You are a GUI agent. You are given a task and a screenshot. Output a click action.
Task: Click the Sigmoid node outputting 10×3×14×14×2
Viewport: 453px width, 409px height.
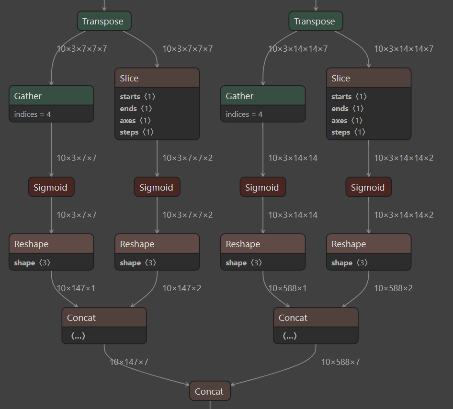point(368,187)
